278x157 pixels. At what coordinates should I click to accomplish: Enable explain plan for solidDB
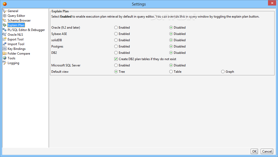(x=116, y=40)
